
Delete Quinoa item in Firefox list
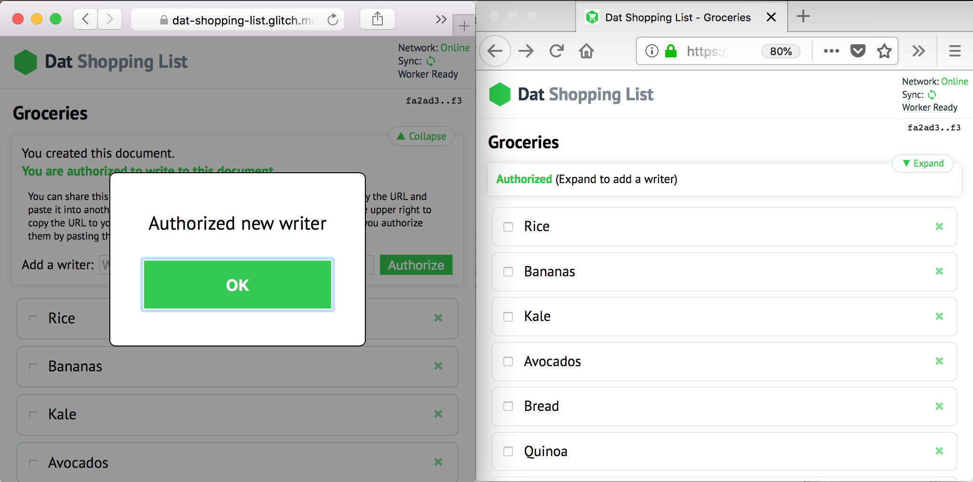pos(939,451)
